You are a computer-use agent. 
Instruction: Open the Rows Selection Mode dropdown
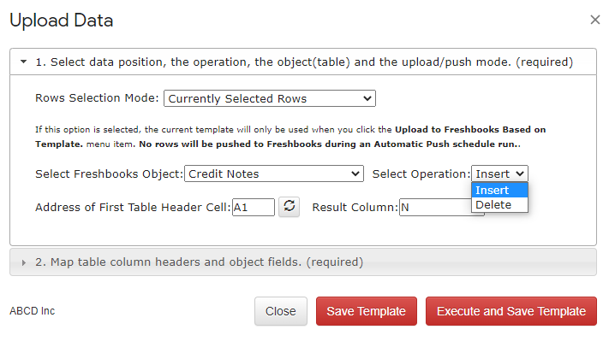pyautogui.click(x=269, y=98)
